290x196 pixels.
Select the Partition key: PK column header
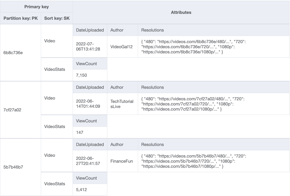[x=21, y=18]
